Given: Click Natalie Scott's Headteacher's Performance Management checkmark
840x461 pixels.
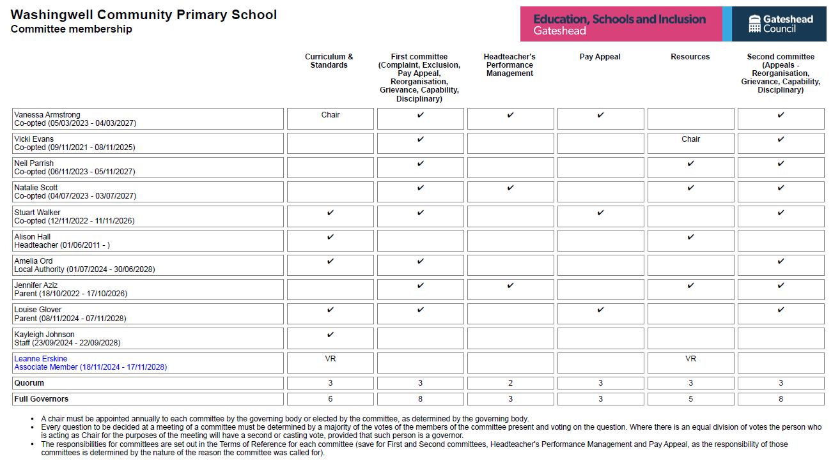Looking at the screenshot, I should coord(510,188).
